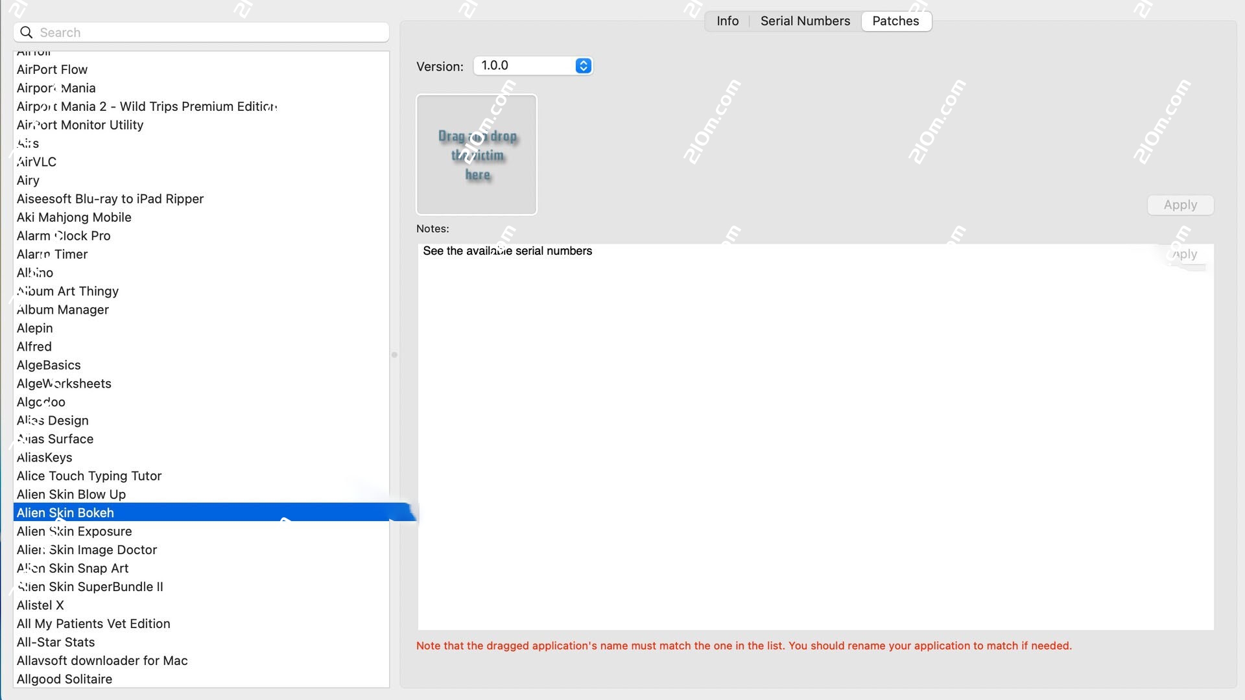
Task: Click the magnifier icon in the search field
Action: pos(26,32)
